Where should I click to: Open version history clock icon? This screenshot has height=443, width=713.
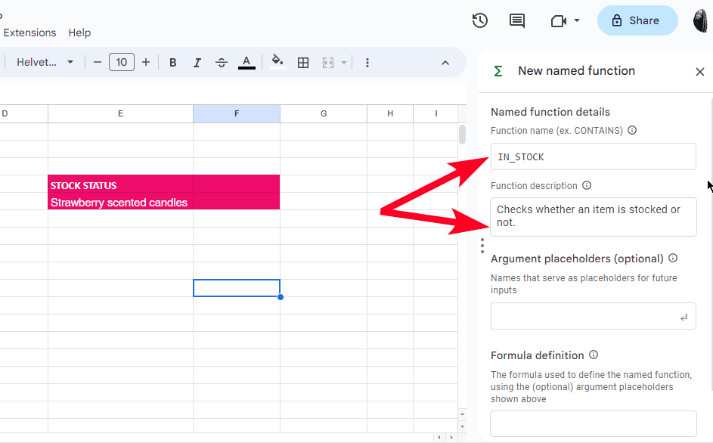479,20
